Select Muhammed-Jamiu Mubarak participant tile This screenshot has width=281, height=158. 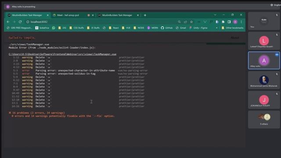(x=264, y=80)
